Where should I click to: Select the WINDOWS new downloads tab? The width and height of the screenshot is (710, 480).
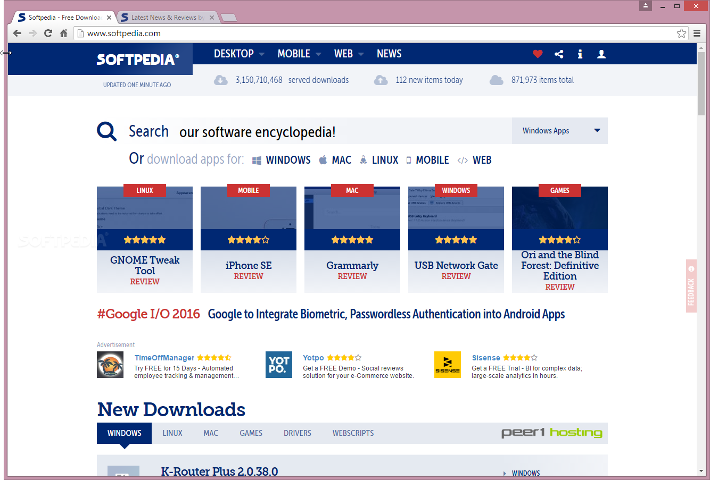(x=124, y=433)
